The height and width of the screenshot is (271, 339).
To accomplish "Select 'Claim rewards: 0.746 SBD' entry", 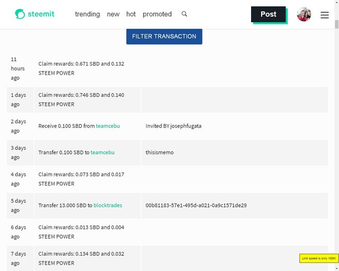I will pyautogui.click(x=81, y=100).
